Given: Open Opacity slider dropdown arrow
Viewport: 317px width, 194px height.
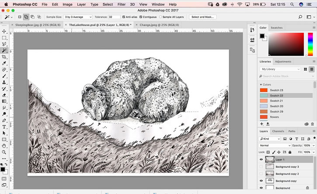Looking at the screenshot, I should [x=314, y=145].
